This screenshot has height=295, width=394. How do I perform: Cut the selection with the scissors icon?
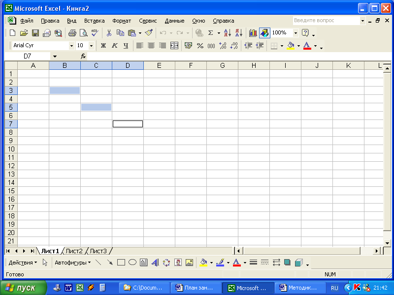tap(109, 33)
